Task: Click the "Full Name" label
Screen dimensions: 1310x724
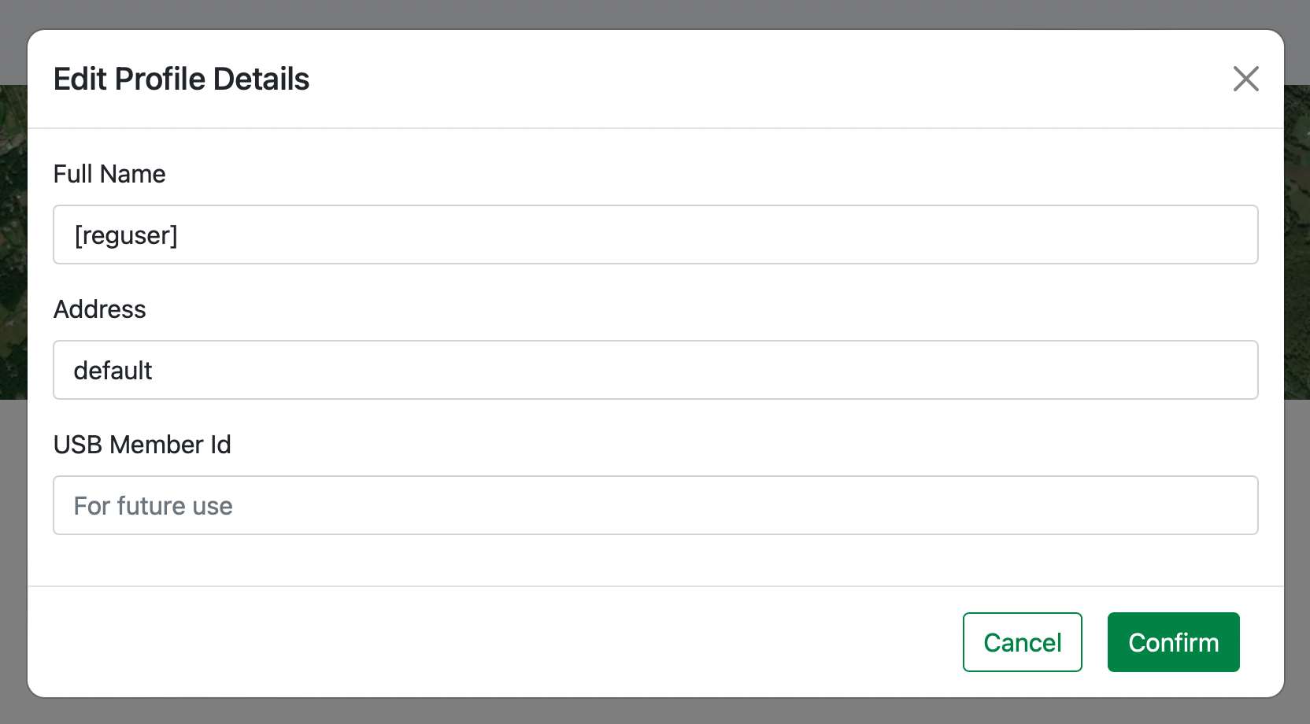Action: point(109,174)
